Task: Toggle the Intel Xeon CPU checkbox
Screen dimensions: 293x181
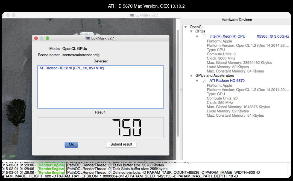Action: pos(204,37)
